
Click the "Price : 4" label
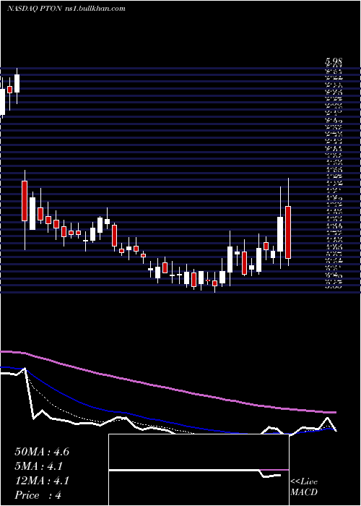38,495
